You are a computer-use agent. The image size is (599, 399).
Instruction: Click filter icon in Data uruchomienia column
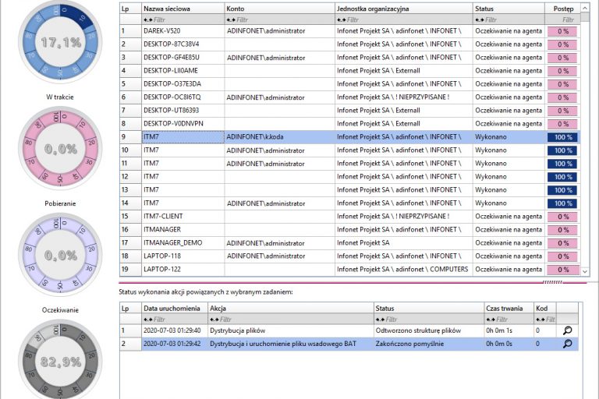(147, 319)
